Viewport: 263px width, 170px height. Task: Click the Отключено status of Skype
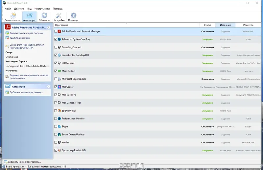point(207,127)
